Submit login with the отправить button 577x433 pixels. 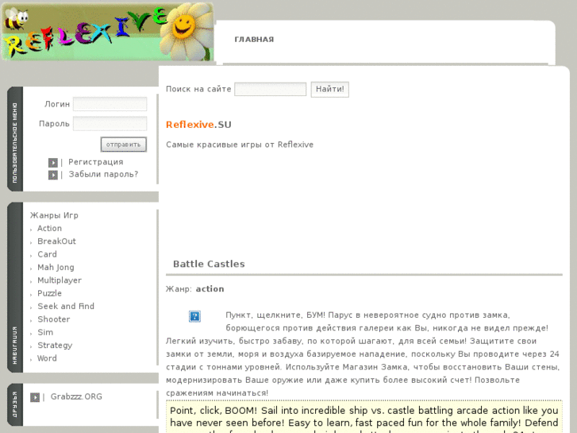click(x=124, y=145)
